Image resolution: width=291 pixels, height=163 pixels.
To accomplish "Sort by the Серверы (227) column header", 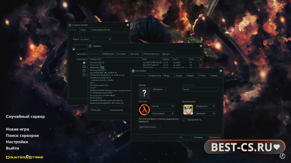I will 115,59.
